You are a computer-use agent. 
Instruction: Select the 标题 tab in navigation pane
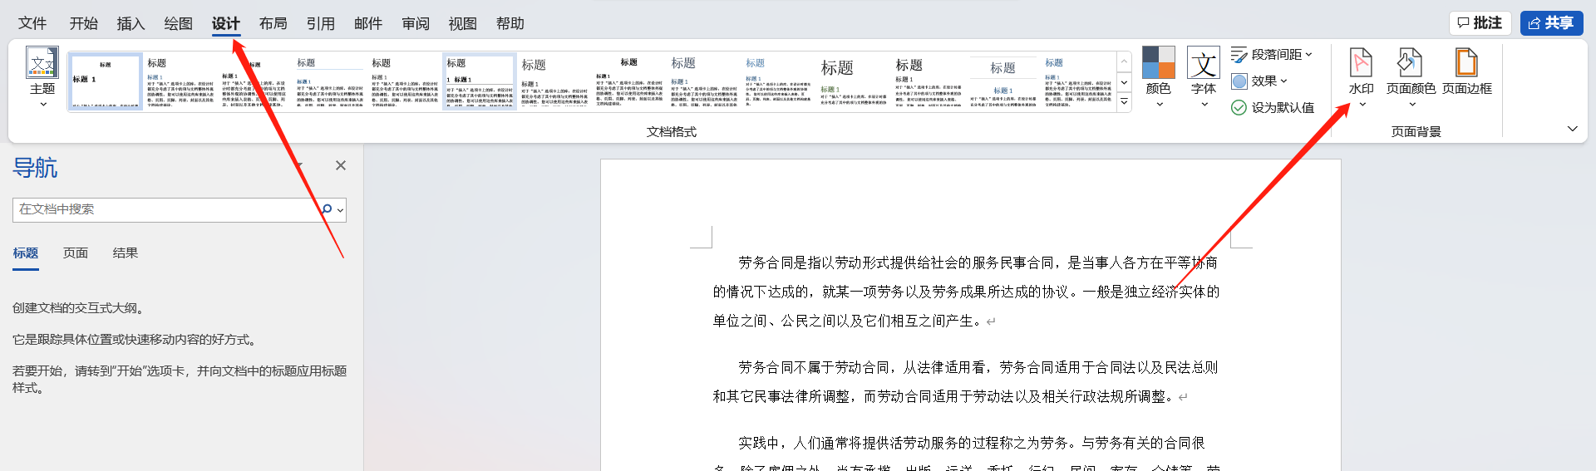point(25,253)
